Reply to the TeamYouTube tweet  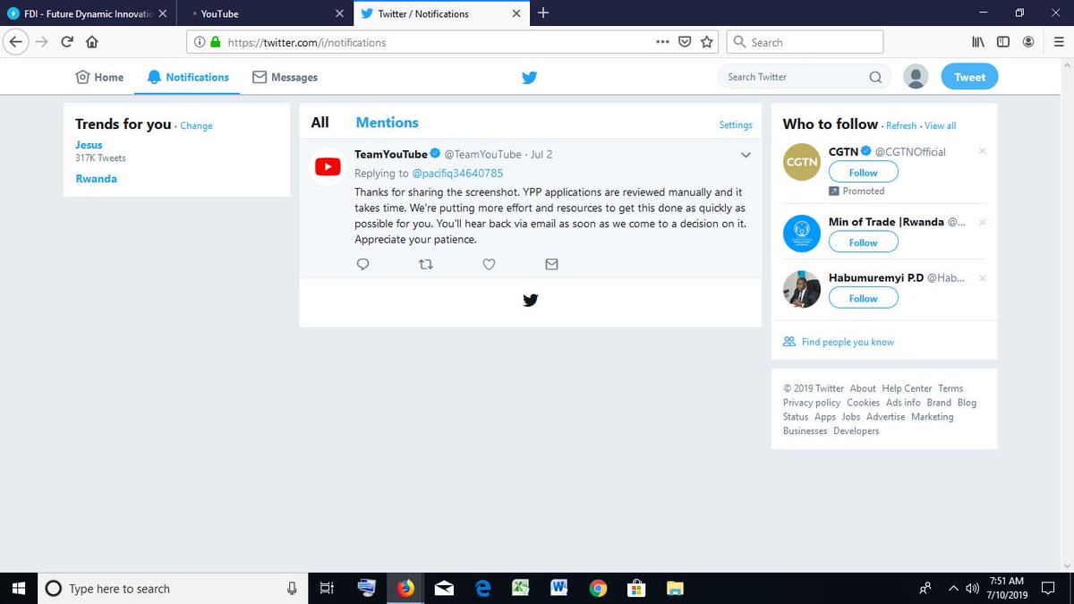pos(363,264)
